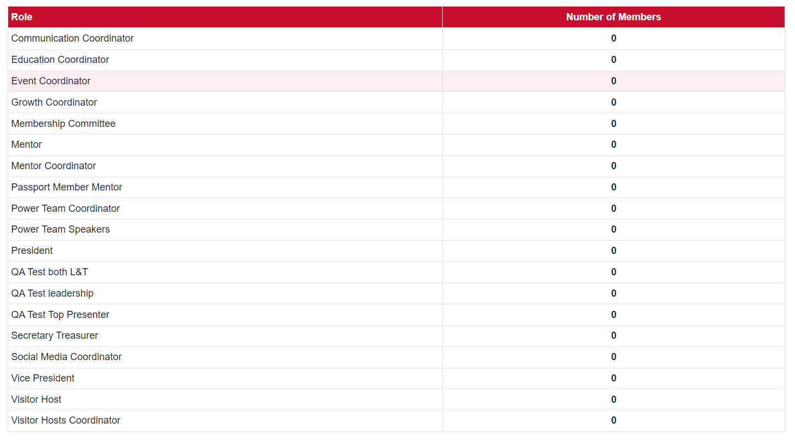The image size is (795, 440).
Task: Open the Education Coordinator role
Action: (x=60, y=60)
